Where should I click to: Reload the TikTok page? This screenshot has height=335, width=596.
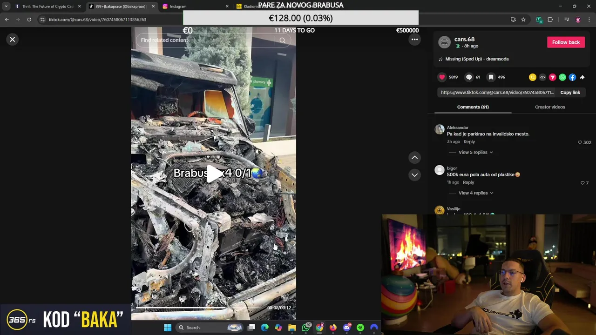click(x=29, y=20)
